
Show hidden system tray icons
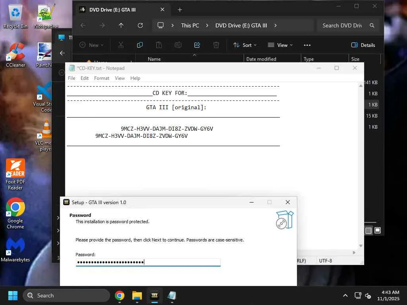coord(345,295)
